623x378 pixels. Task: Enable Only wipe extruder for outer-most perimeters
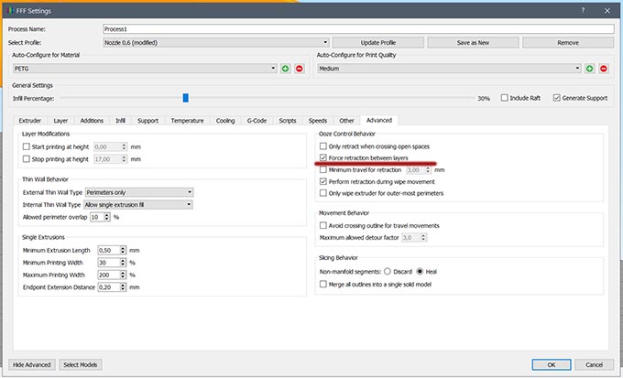(x=323, y=193)
